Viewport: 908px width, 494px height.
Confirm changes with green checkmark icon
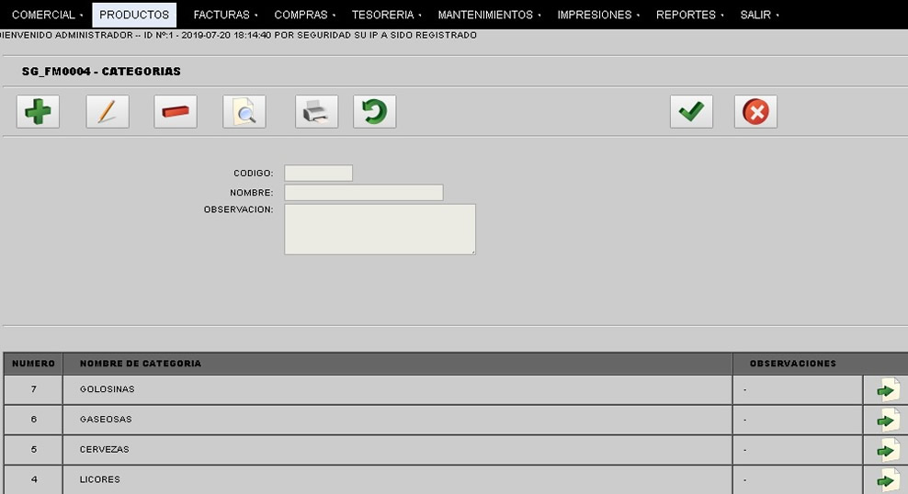[691, 112]
